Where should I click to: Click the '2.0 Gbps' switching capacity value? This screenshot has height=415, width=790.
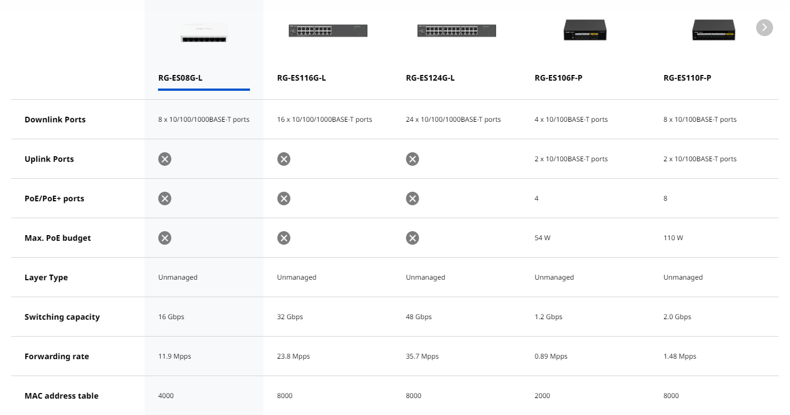point(678,317)
